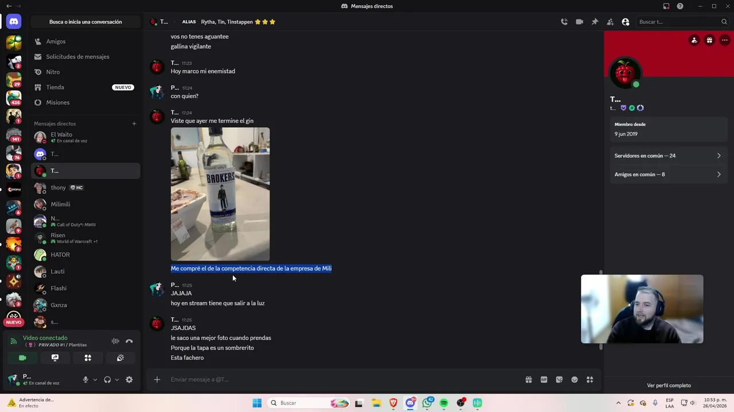The height and width of the screenshot is (412, 734).
Task: Open the HATOR direct message
Action: pos(85,255)
